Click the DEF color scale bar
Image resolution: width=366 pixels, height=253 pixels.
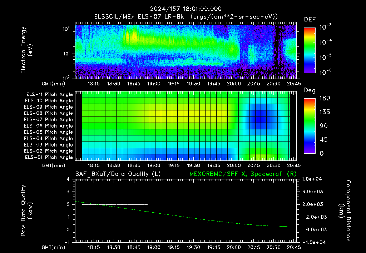point(310,50)
